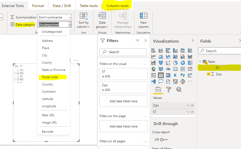Select the clustered bar chart visual
The width and height of the screenshot is (241, 149).
168,50
